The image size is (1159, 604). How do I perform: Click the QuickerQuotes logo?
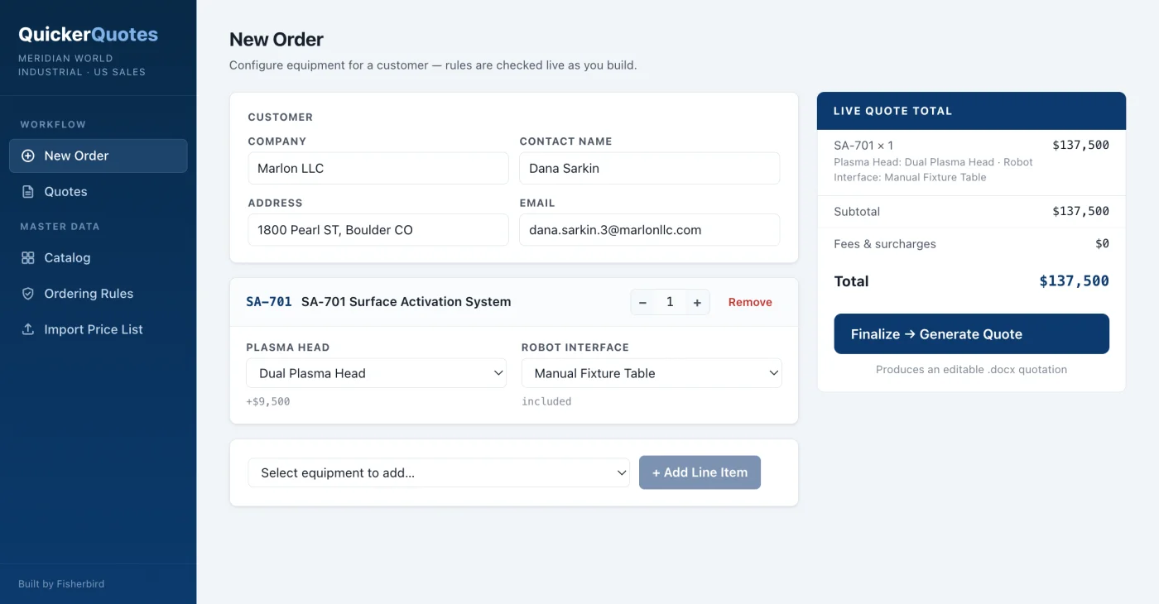point(88,35)
